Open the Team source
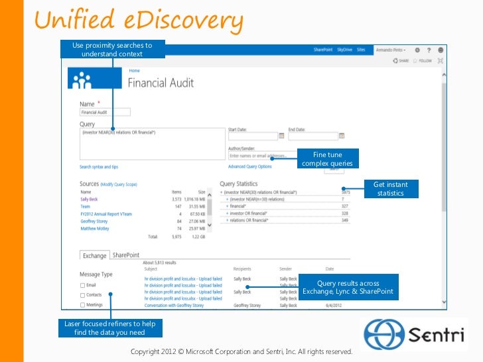 coord(86,207)
